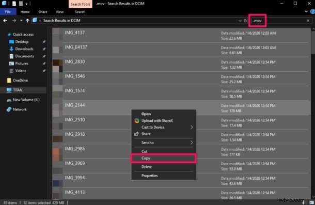Select the IMG_4113 file
The width and height of the screenshot is (315, 205).
pyautogui.click(x=180, y=194)
